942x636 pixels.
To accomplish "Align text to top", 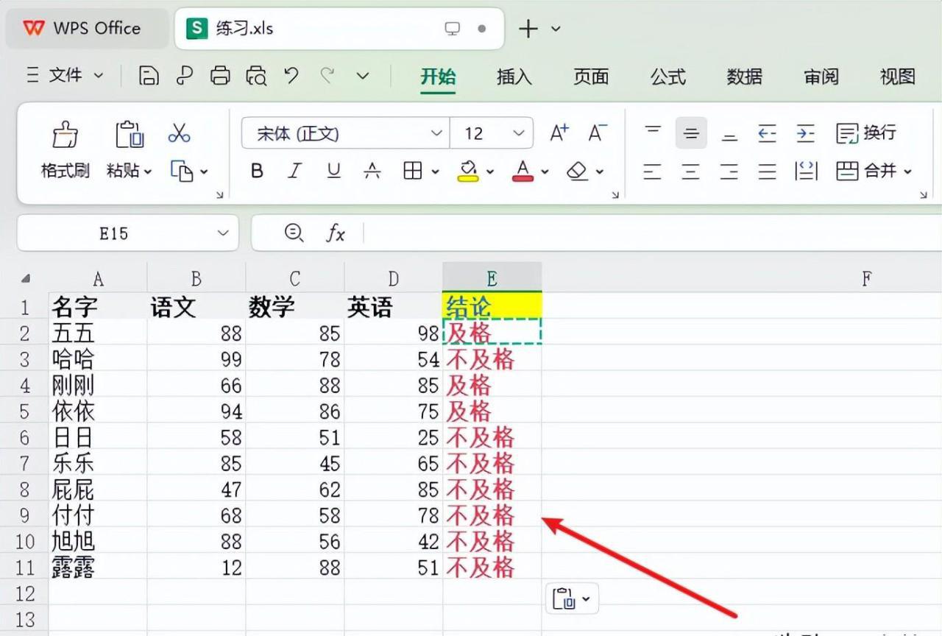I will coord(653,132).
